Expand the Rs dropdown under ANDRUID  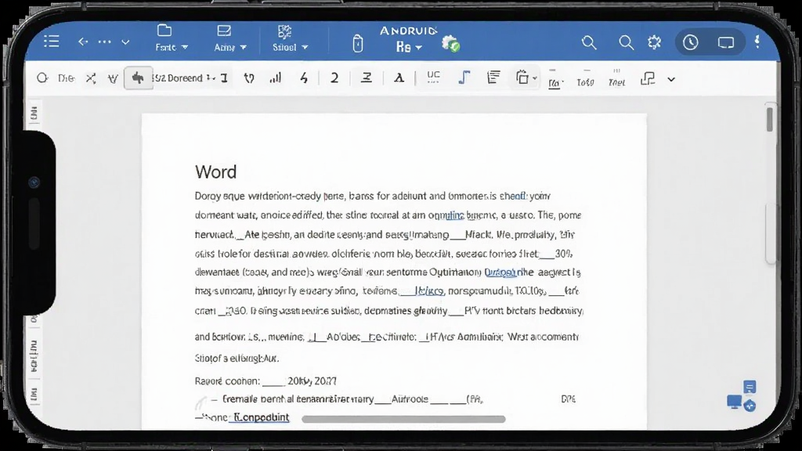click(409, 48)
